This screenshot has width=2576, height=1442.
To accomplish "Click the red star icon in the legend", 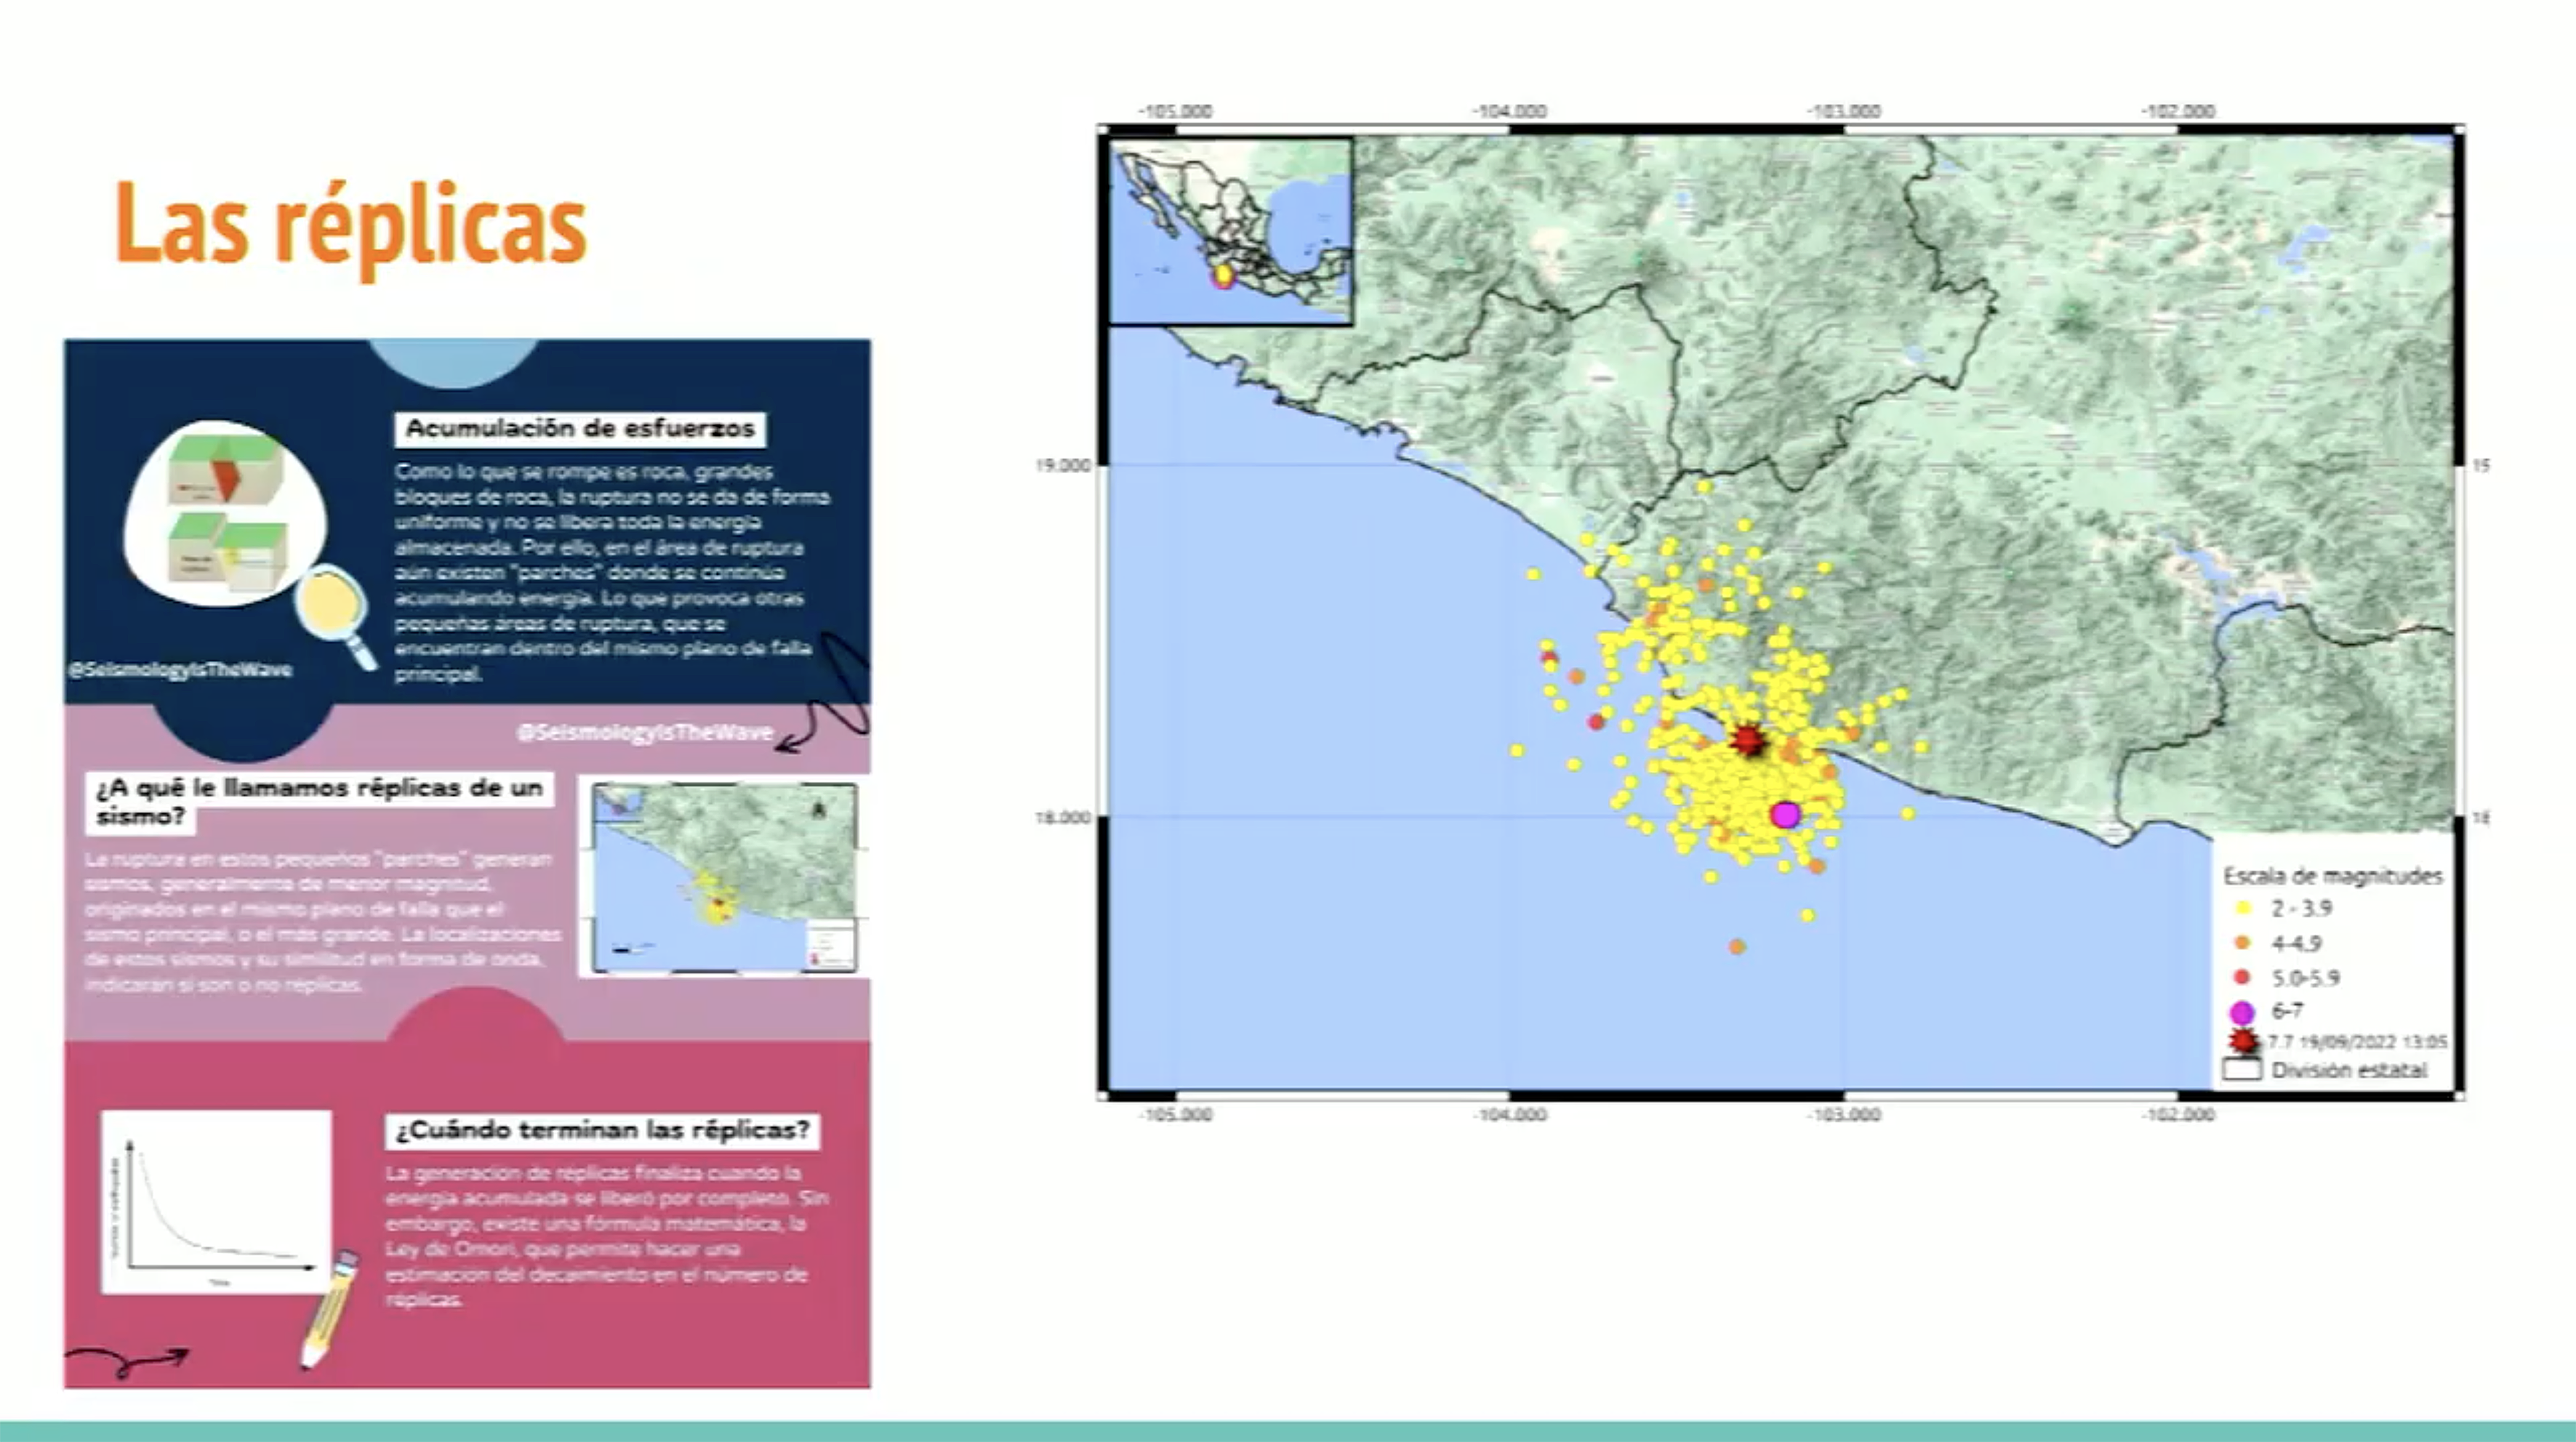I will point(2244,1042).
